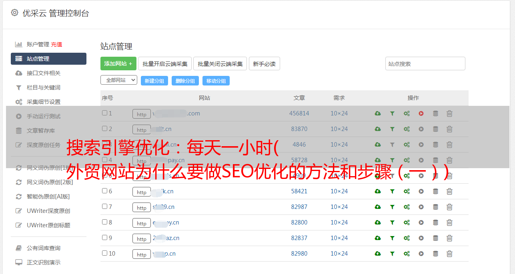Click the cloud upload icon in row 6
Image resolution: width=515 pixels, height=274 pixels.
click(x=378, y=192)
